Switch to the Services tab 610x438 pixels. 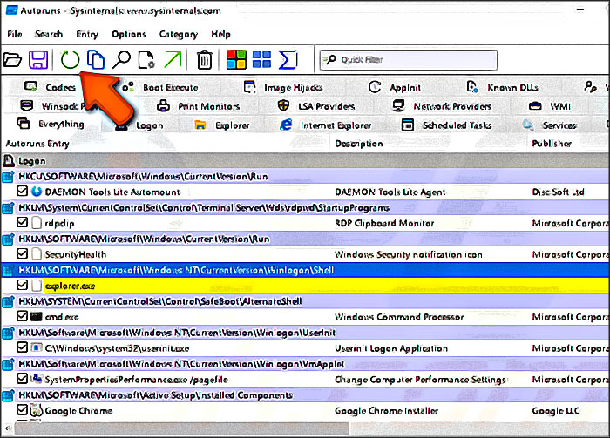pos(549,125)
